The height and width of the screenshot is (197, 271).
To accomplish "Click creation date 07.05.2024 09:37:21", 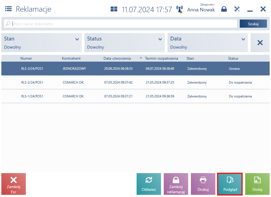I will pos(118,96).
